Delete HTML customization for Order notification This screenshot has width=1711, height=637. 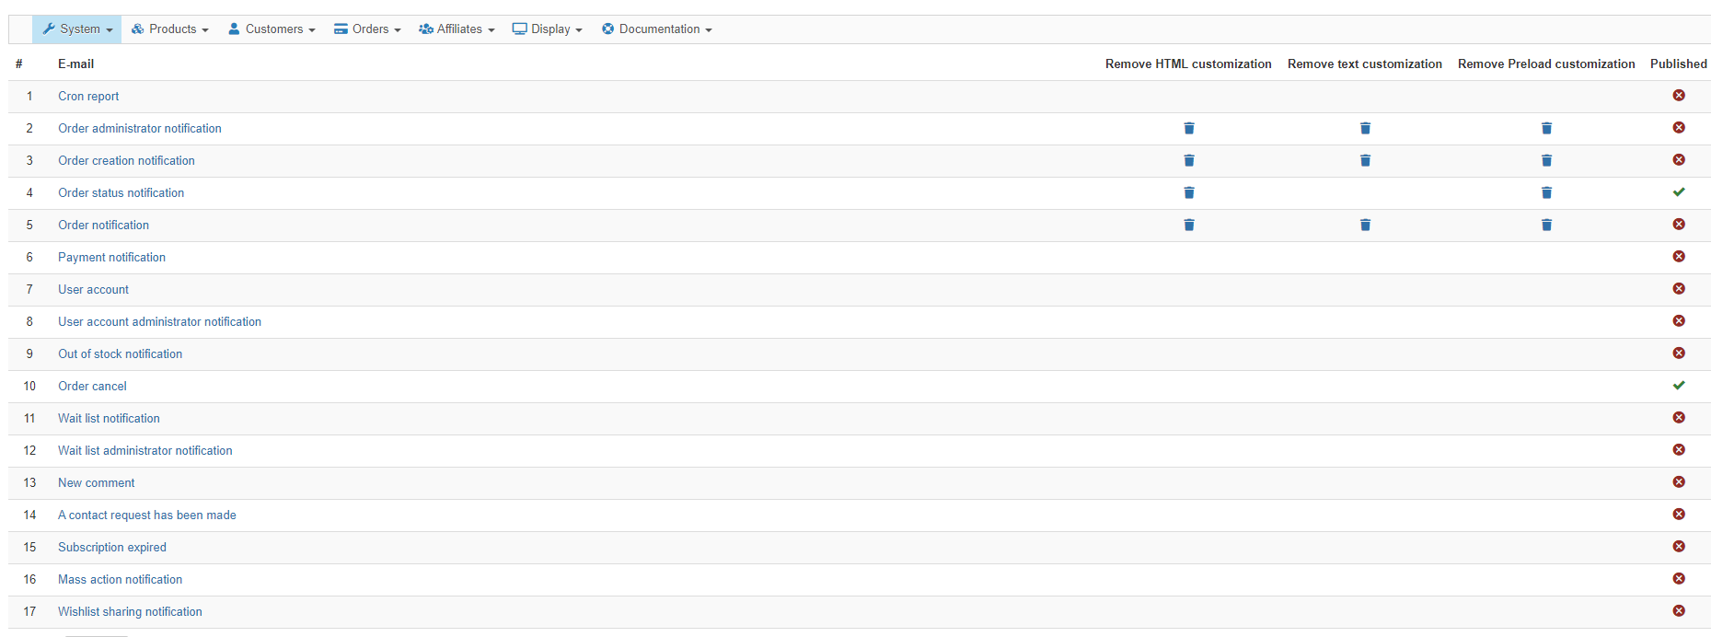pos(1188,226)
